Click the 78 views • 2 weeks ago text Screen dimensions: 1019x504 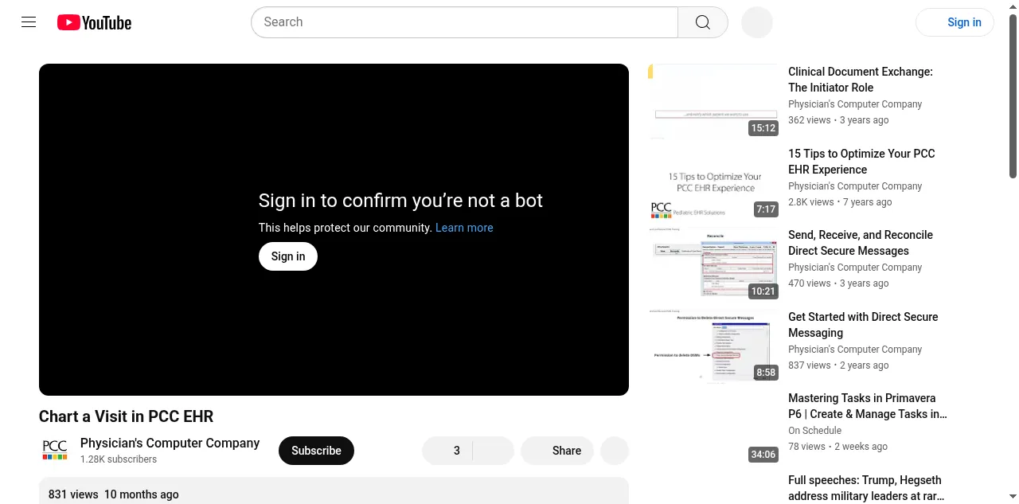[x=837, y=447]
